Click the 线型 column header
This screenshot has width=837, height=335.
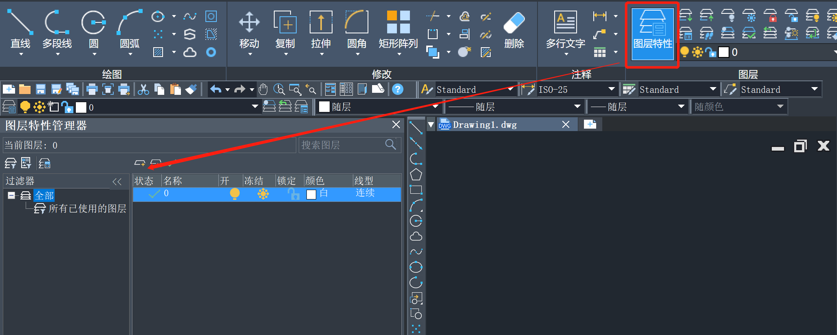coord(377,181)
